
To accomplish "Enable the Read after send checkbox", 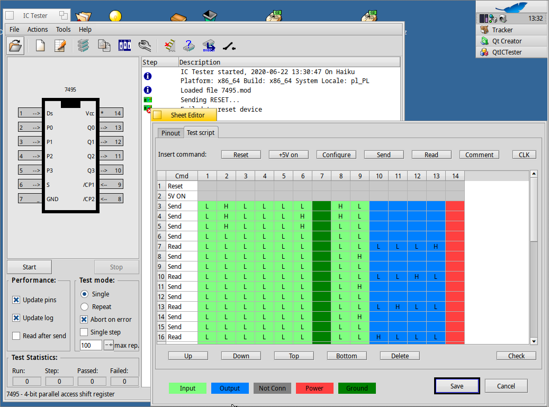I will coord(16,336).
